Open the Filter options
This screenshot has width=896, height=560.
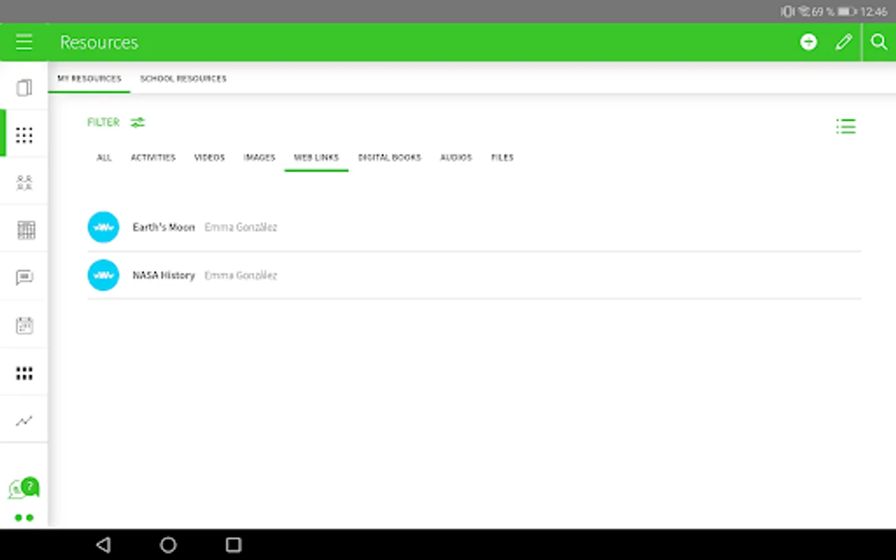[116, 122]
